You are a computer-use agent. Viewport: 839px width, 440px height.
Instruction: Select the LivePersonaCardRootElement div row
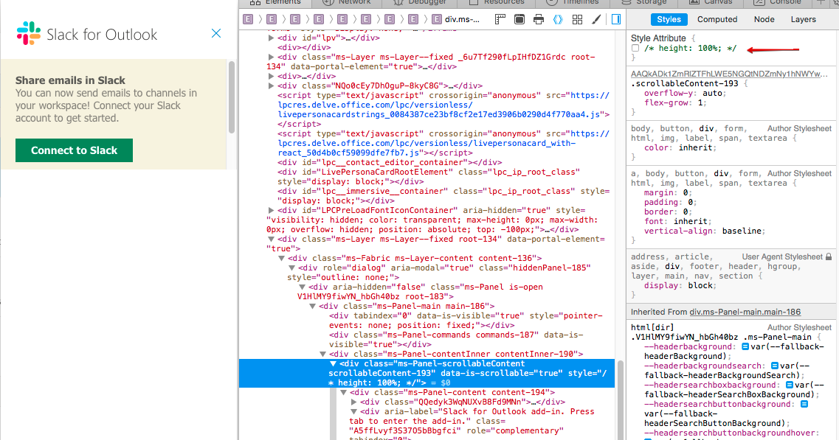tap(429, 177)
